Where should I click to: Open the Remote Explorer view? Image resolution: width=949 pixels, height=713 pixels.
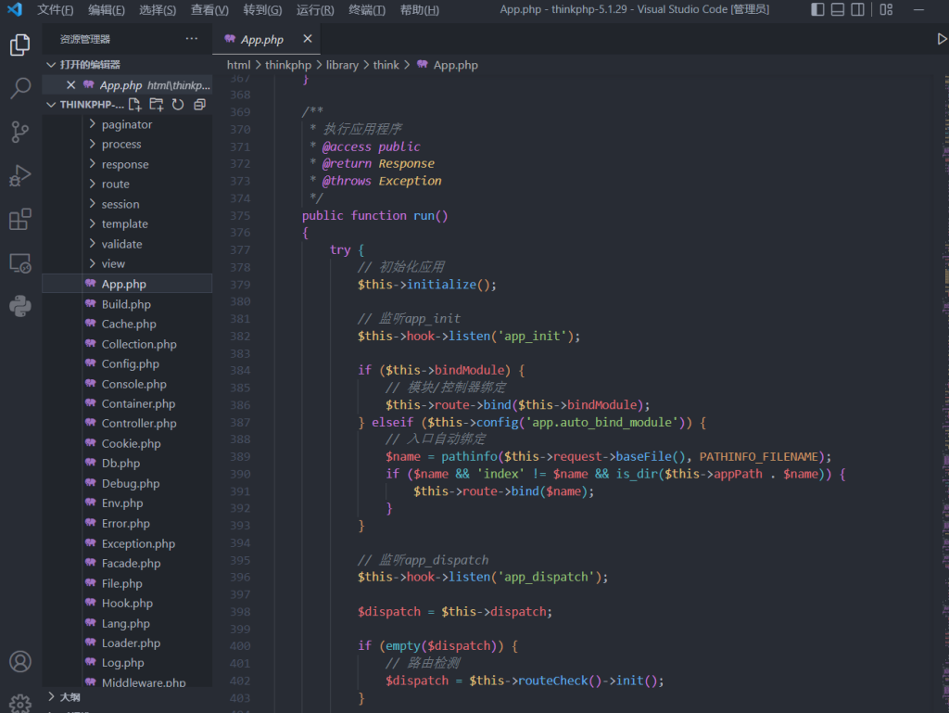tap(20, 263)
